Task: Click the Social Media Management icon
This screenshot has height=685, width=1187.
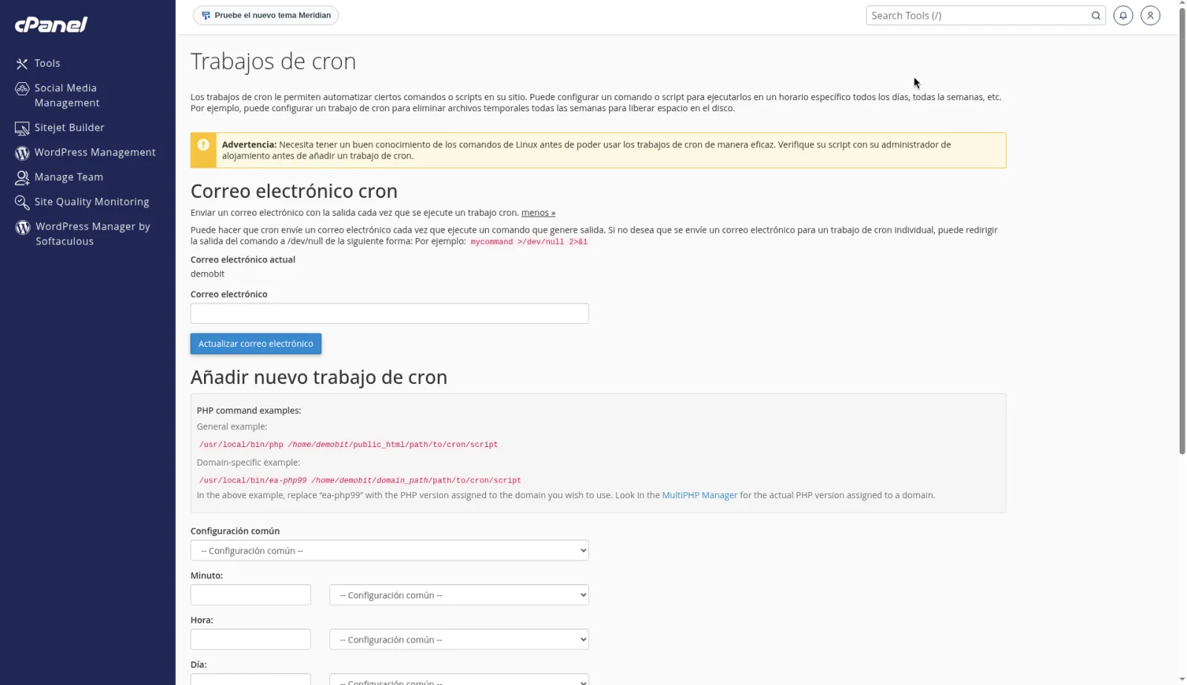Action: (x=22, y=89)
